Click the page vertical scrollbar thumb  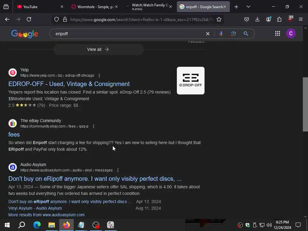pos(305,104)
